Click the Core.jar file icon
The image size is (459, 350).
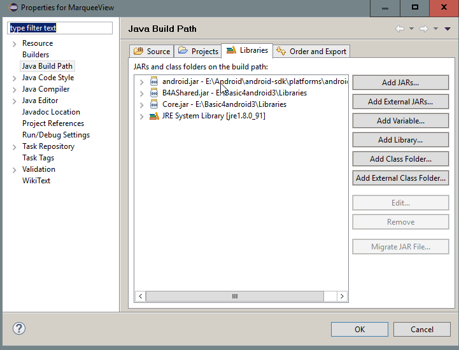[154, 104]
